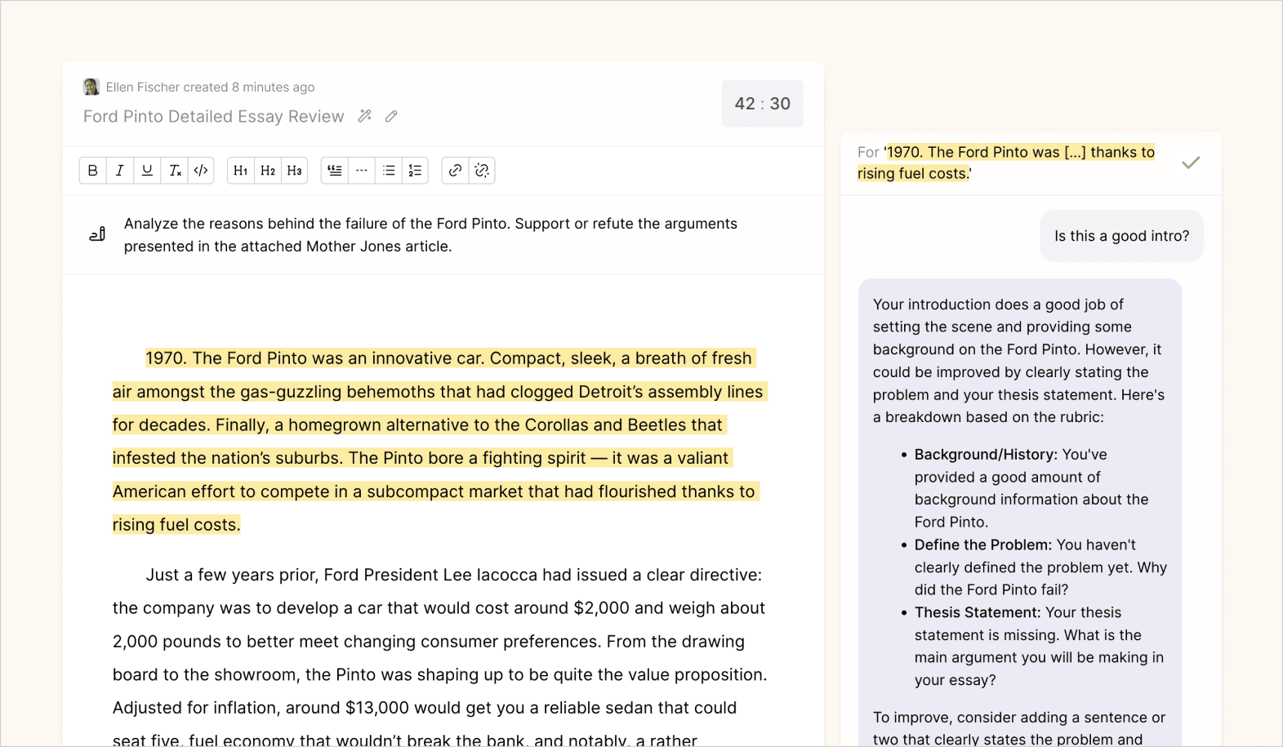Click the 'To improve, consider adding' feedback text
Image resolution: width=1283 pixels, height=747 pixels.
click(x=1019, y=728)
